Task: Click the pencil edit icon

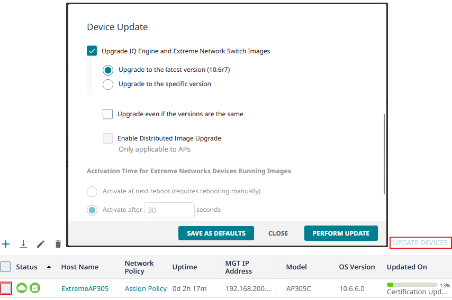Action: click(x=41, y=244)
